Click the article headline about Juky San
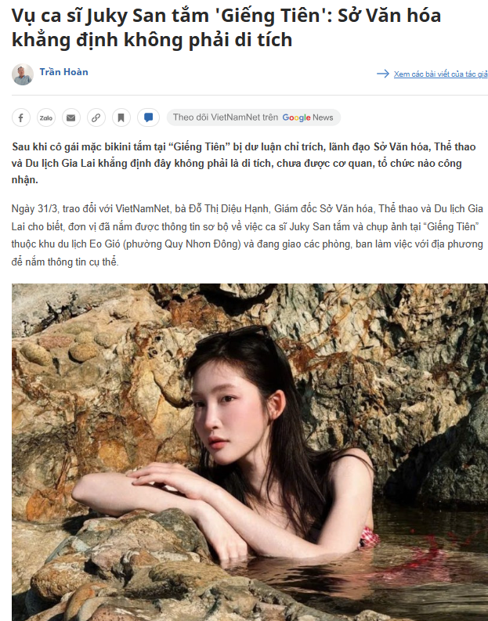This screenshot has width=488, height=621. (x=226, y=27)
